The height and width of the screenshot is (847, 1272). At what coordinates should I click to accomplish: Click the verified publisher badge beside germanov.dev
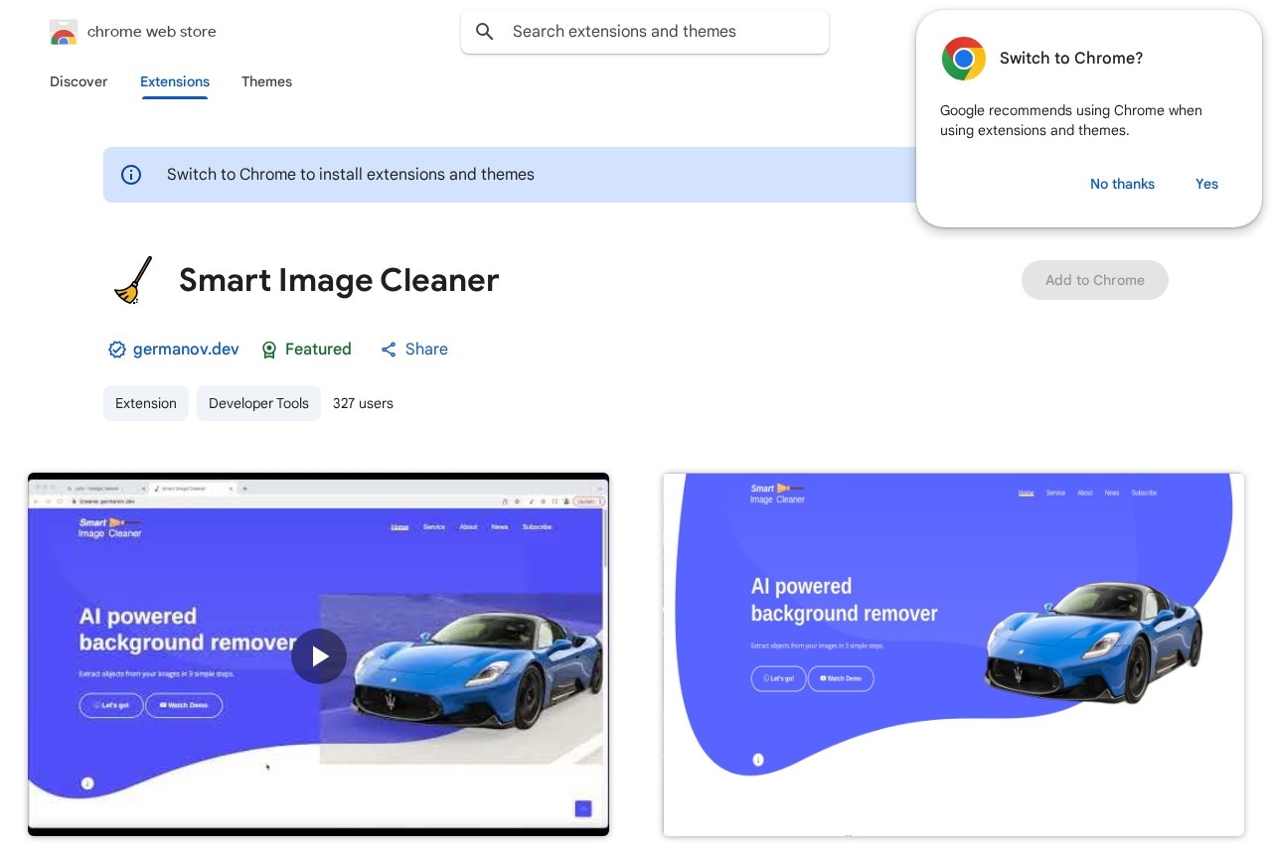click(117, 350)
